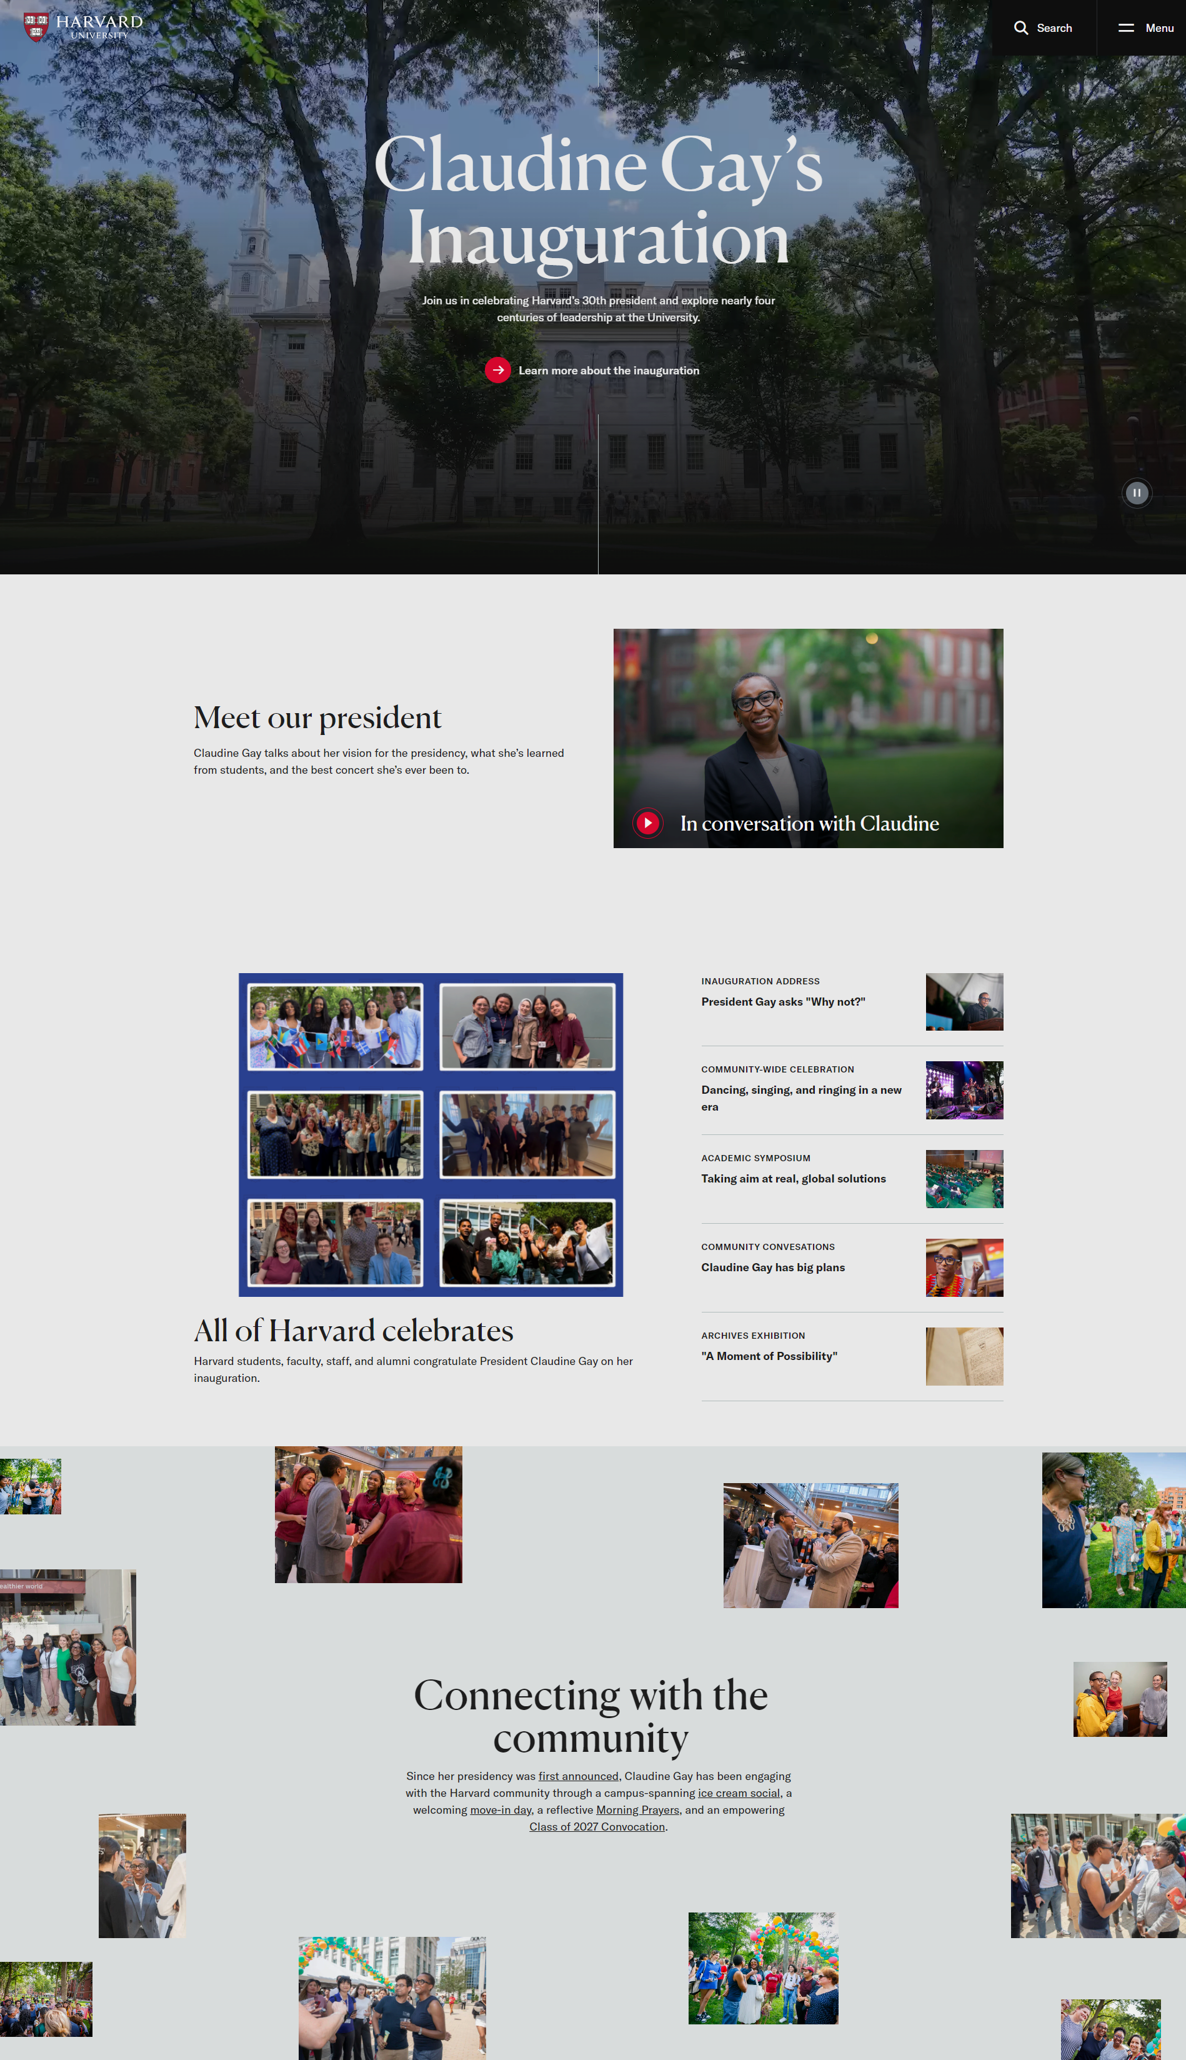Follow the 'Class of 2027 Convocation' link
Screen dimensions: 1186x2060
(x=597, y=1827)
